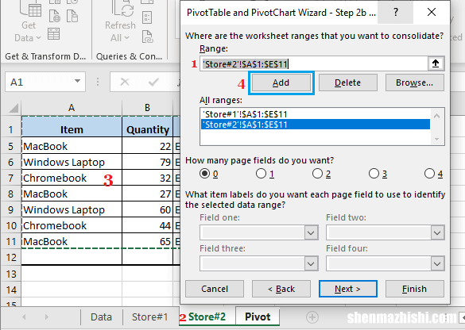Screen dimensions: 465x330
Task: Choose 1 page field option
Action: (261, 174)
